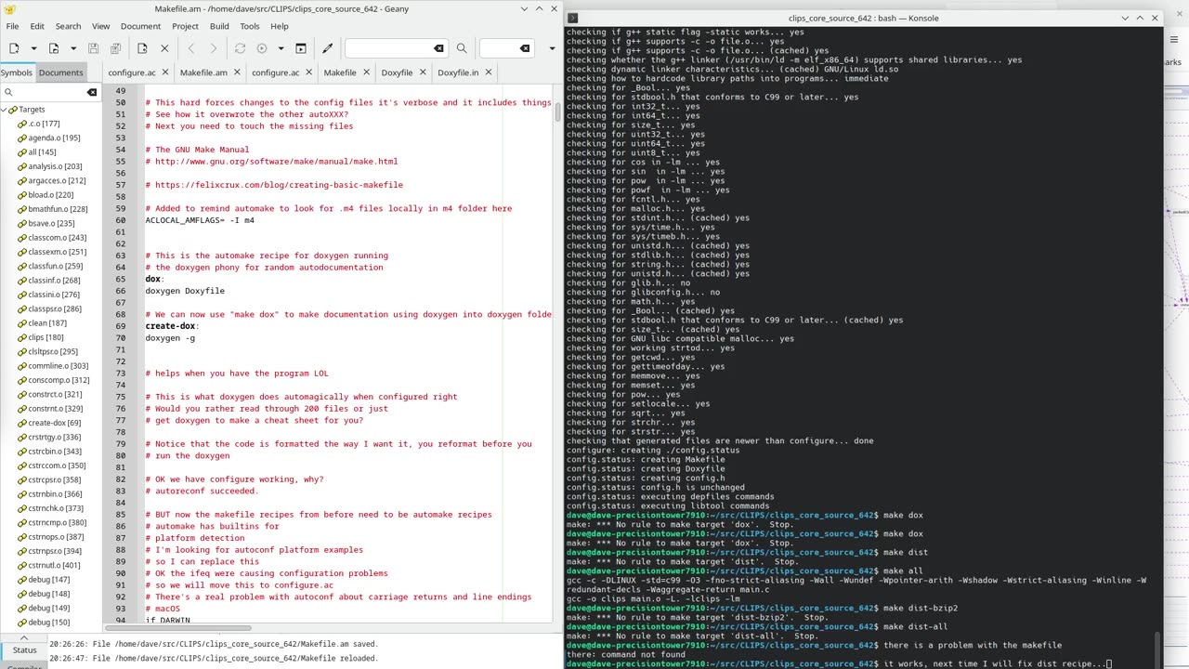Open the toolbar overflow dropdown arrow

point(552,48)
